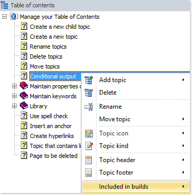The height and width of the screenshot is (195, 192).
Task: Select the Create a new child topic item
Action: point(60,27)
